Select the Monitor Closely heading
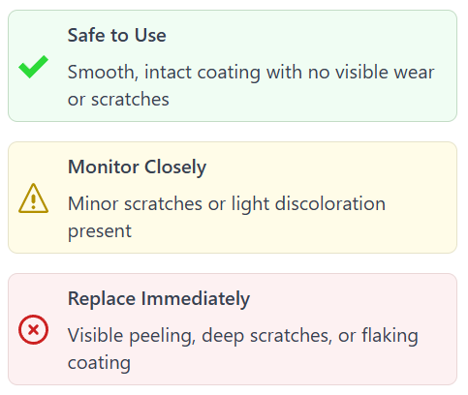 coord(137,167)
